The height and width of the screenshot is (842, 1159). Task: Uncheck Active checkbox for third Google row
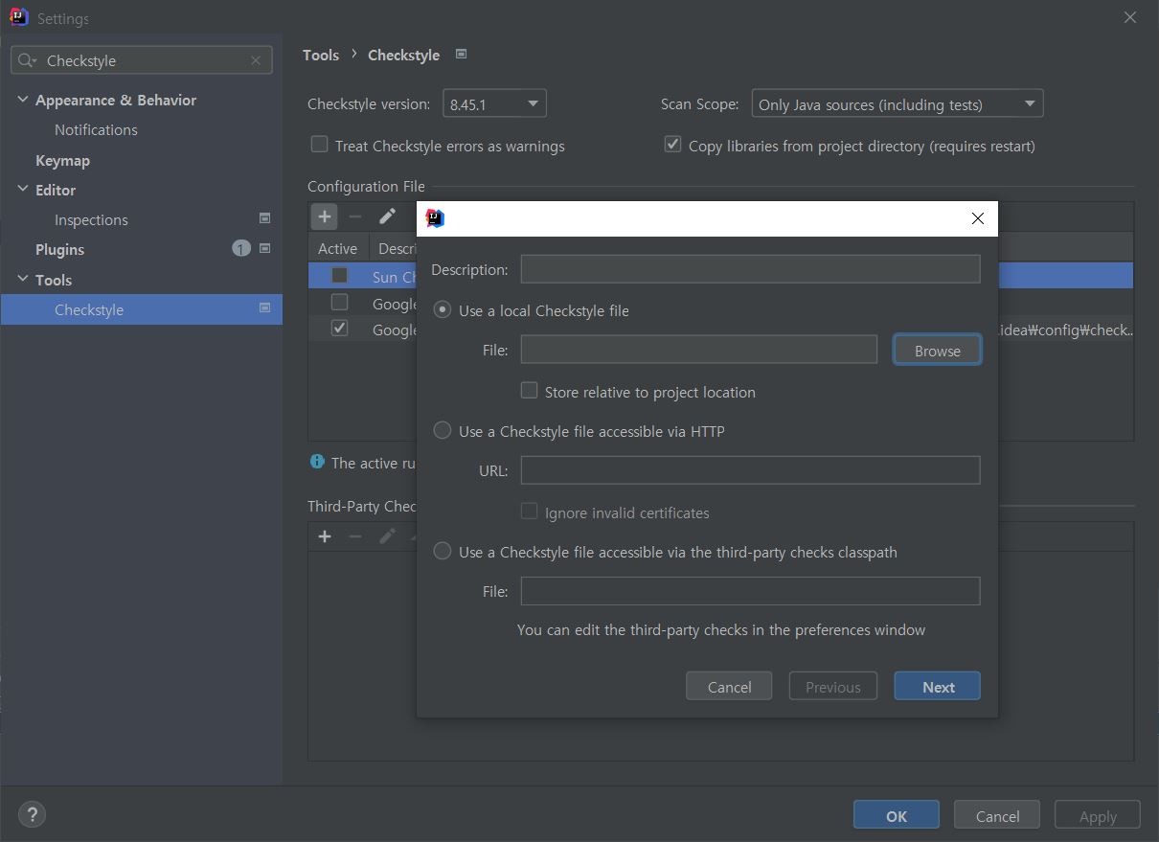[x=339, y=329]
